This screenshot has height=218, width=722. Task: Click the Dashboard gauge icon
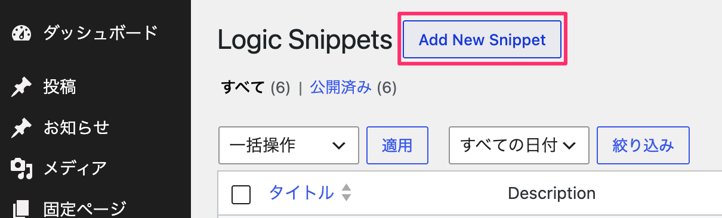tap(22, 33)
